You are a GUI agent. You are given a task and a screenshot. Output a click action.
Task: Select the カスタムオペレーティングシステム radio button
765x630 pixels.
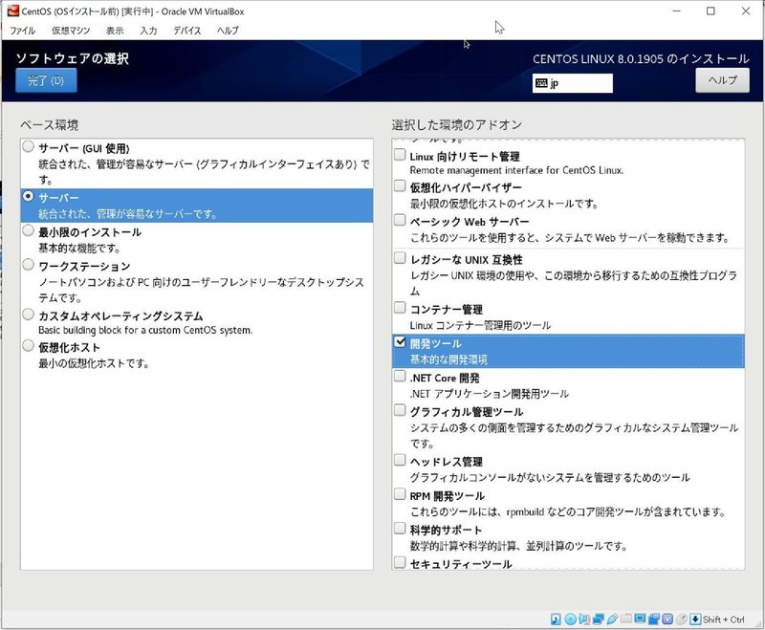click(29, 314)
